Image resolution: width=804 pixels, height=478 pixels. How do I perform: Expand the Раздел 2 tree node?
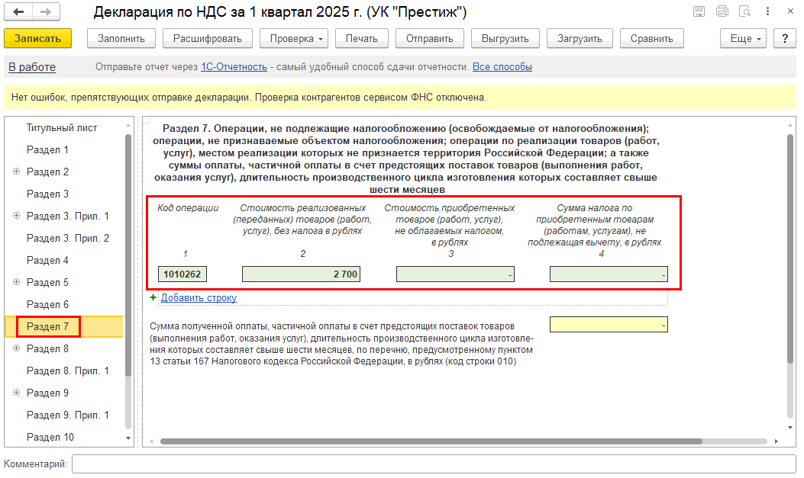(x=16, y=172)
